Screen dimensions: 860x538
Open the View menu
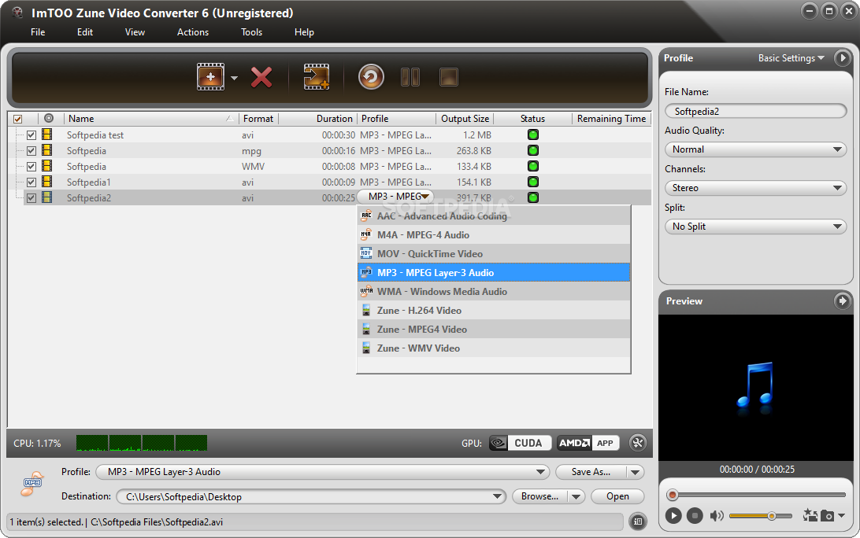pos(135,32)
